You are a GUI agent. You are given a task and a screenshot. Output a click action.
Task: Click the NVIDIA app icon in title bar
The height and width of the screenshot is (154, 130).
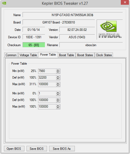click(4, 3)
